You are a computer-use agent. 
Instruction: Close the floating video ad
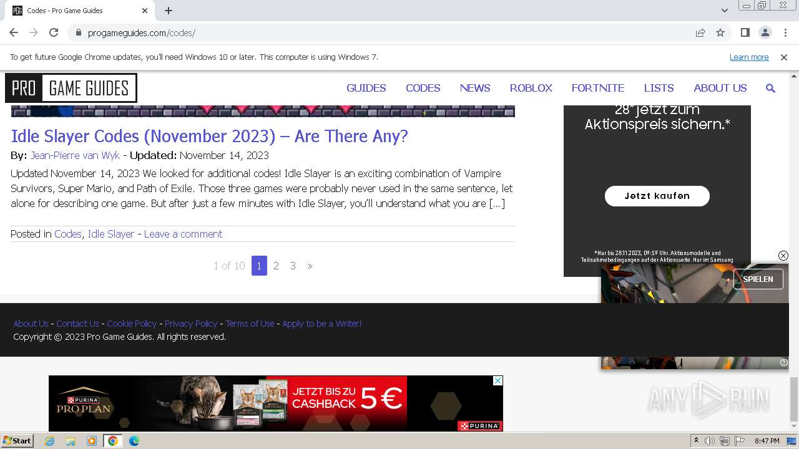(x=783, y=256)
